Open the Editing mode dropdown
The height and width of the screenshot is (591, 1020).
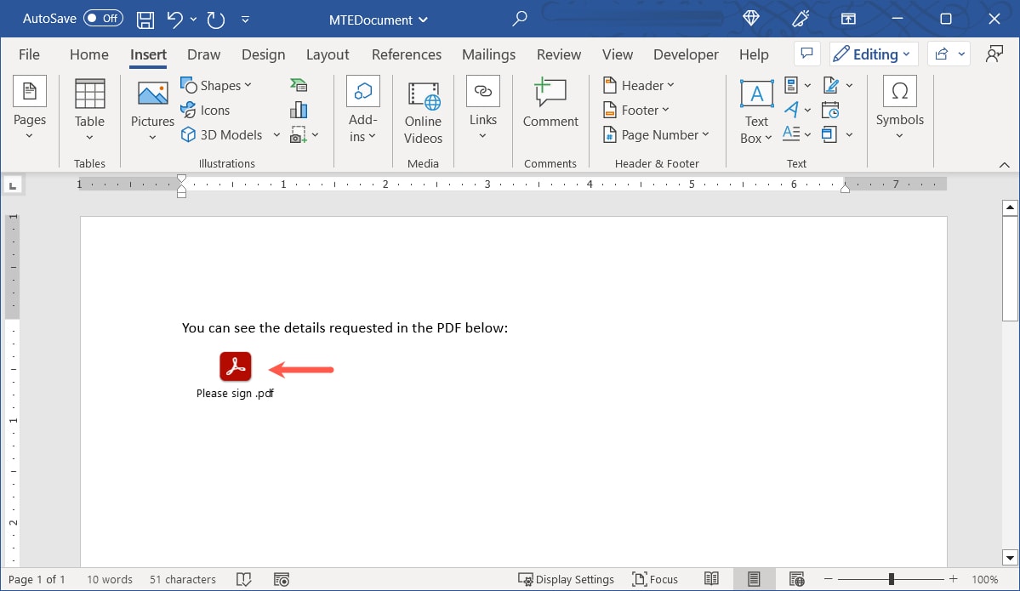(x=873, y=54)
